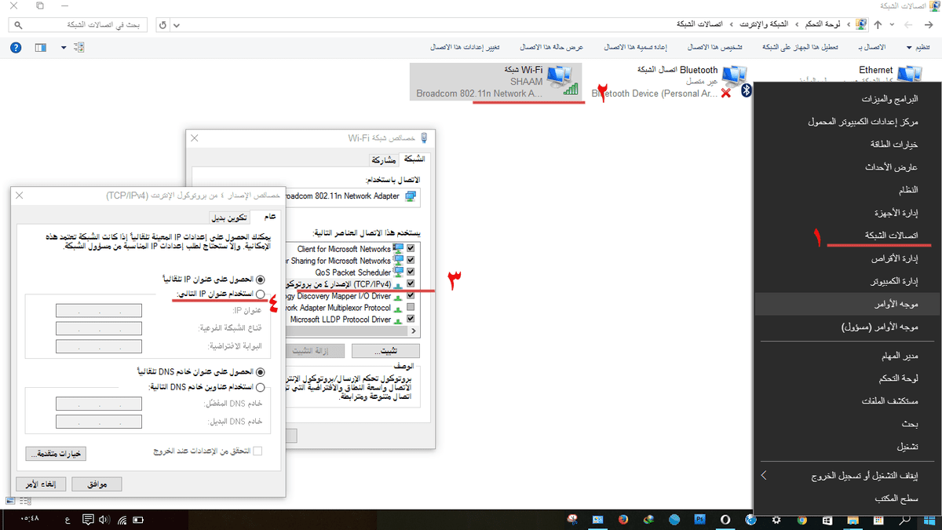Click خيارات متقدمة (Advanced) button
This screenshot has width=942, height=530.
(x=55, y=454)
